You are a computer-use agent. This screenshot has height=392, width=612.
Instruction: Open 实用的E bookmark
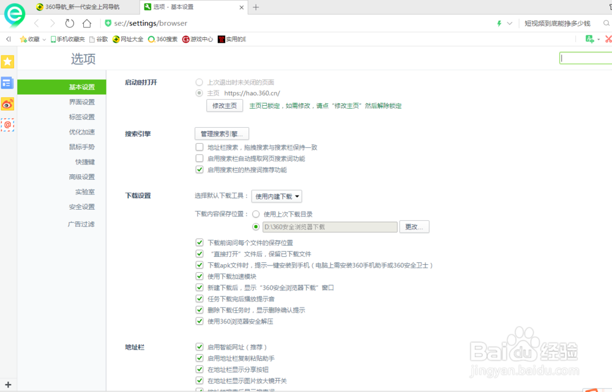232,39
